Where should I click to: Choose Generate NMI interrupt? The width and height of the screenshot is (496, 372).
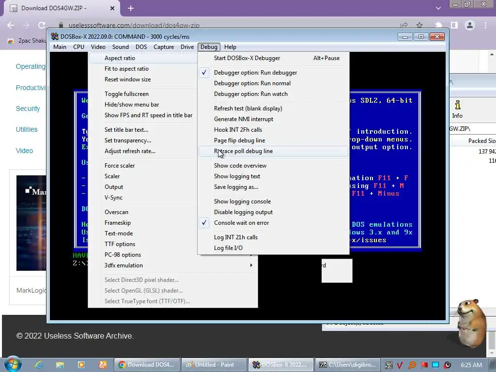pos(274,119)
